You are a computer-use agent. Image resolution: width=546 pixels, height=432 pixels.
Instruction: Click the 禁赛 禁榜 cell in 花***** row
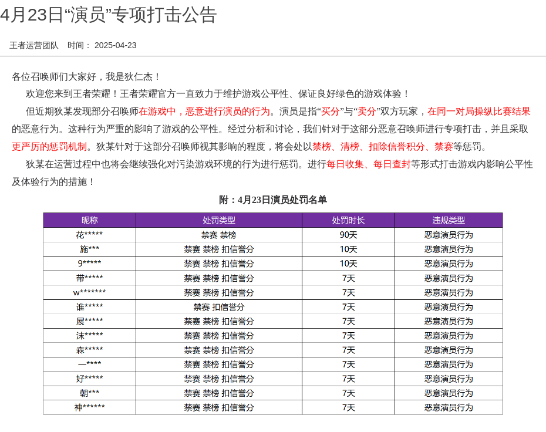click(x=219, y=235)
